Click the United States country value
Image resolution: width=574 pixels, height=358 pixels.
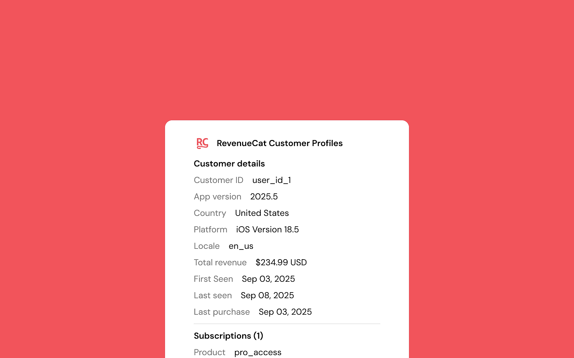coord(262,213)
